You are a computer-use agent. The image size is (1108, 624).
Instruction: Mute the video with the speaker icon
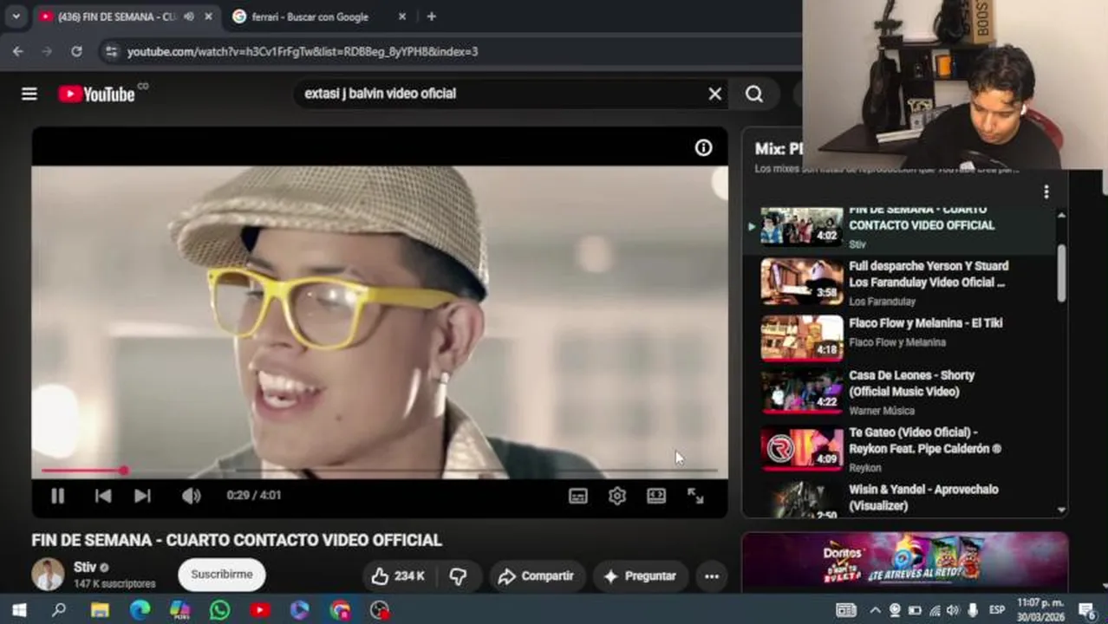(191, 496)
